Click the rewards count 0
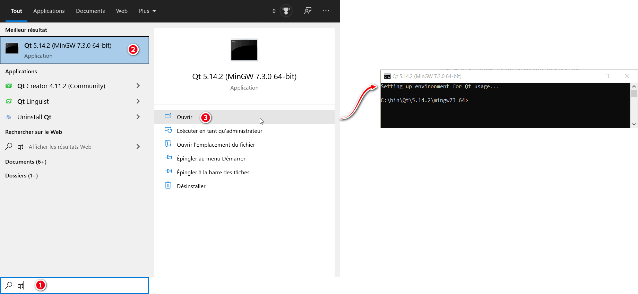638x294 pixels. [x=274, y=11]
